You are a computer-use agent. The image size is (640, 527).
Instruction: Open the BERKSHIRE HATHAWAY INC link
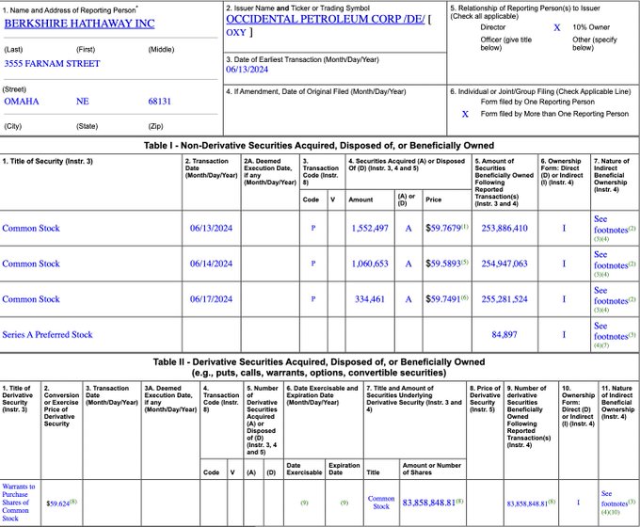coord(79,24)
